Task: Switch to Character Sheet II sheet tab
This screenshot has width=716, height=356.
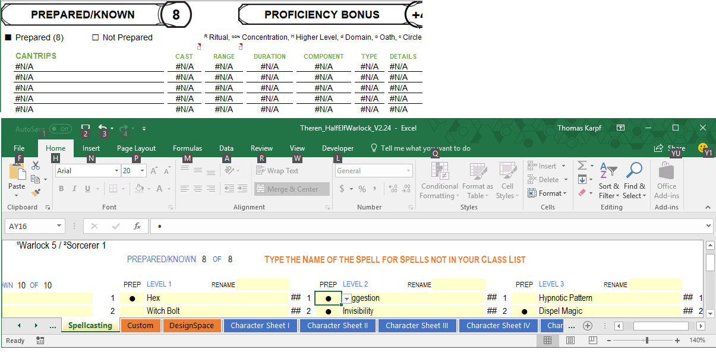Action: point(338,326)
